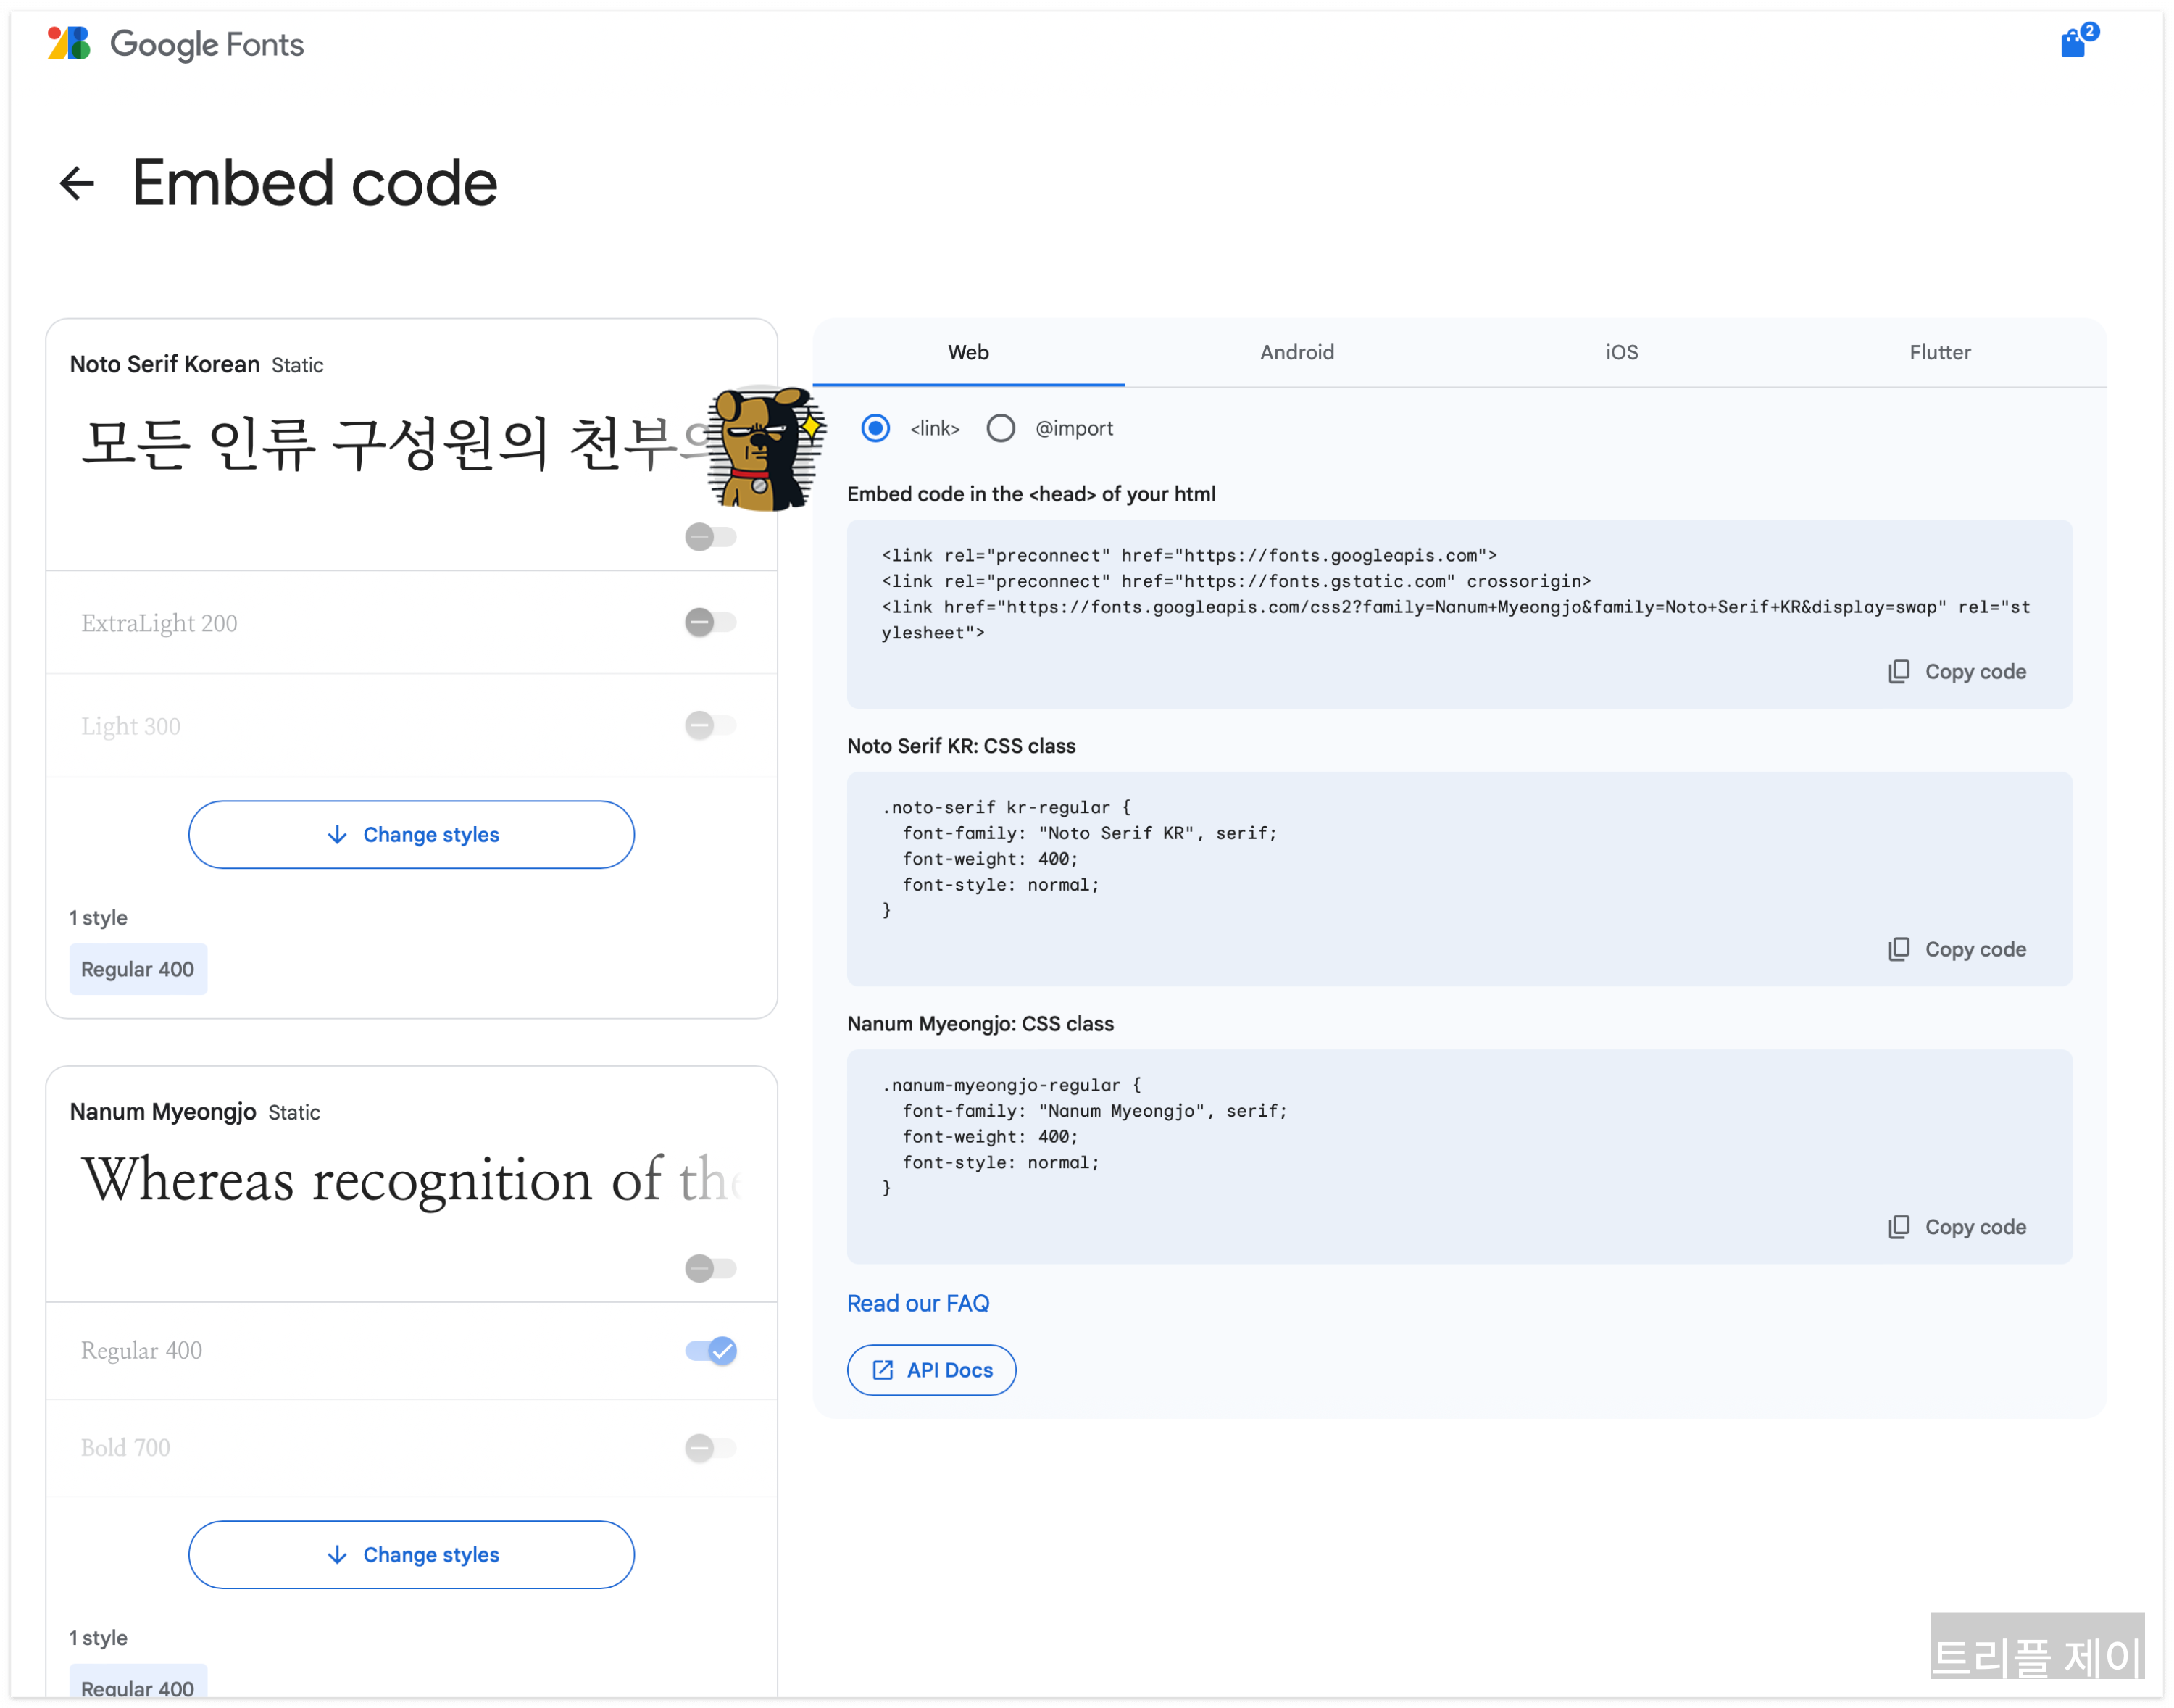Enable the ExtraLight 200 style toggle

coord(711,622)
